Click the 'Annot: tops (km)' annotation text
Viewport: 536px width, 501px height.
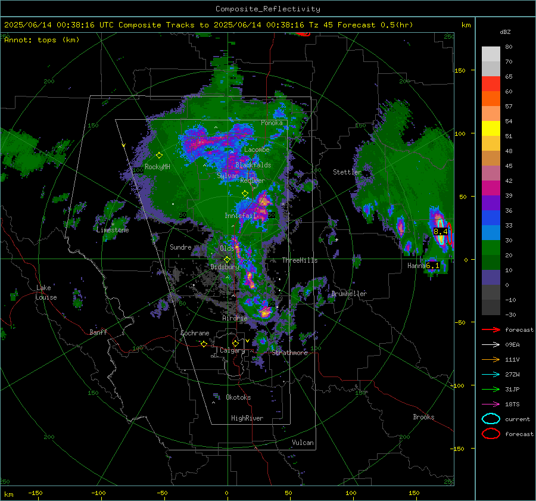(x=42, y=40)
